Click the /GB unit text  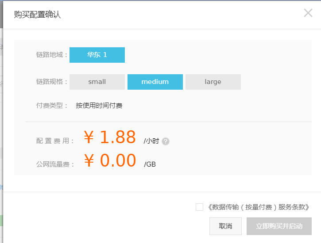150,164
